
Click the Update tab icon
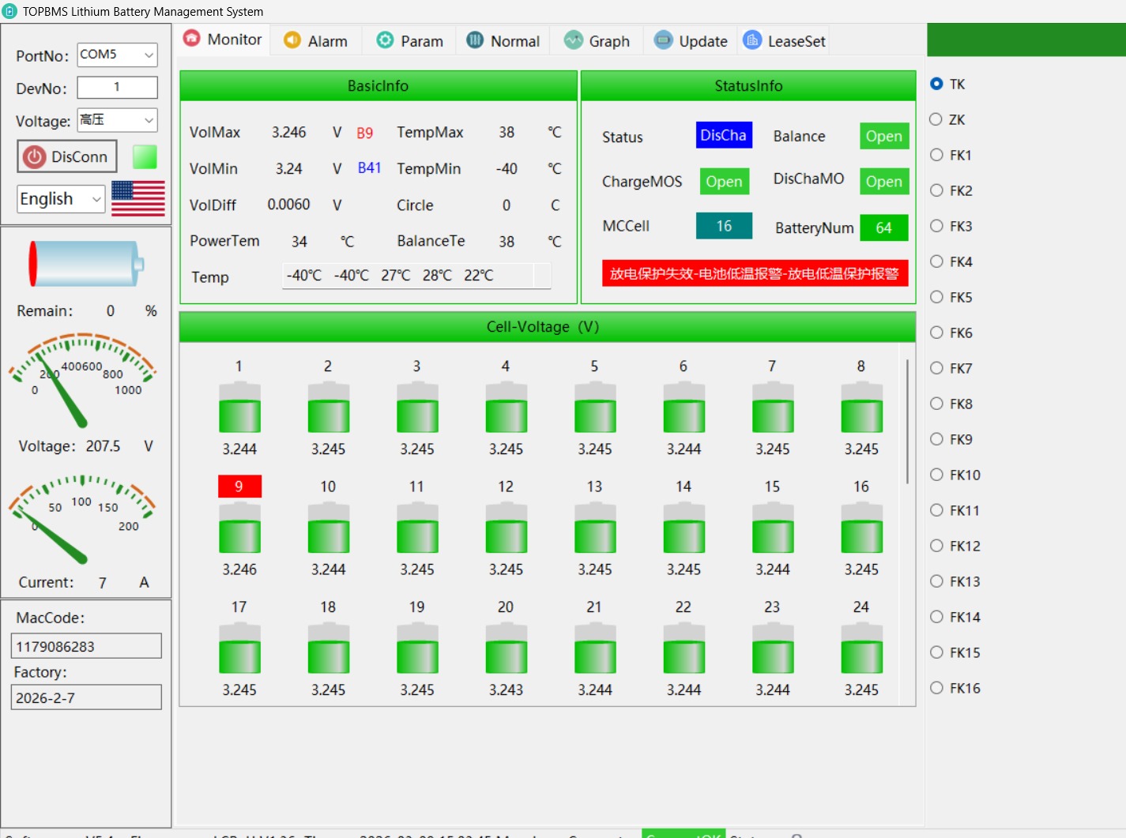(664, 40)
